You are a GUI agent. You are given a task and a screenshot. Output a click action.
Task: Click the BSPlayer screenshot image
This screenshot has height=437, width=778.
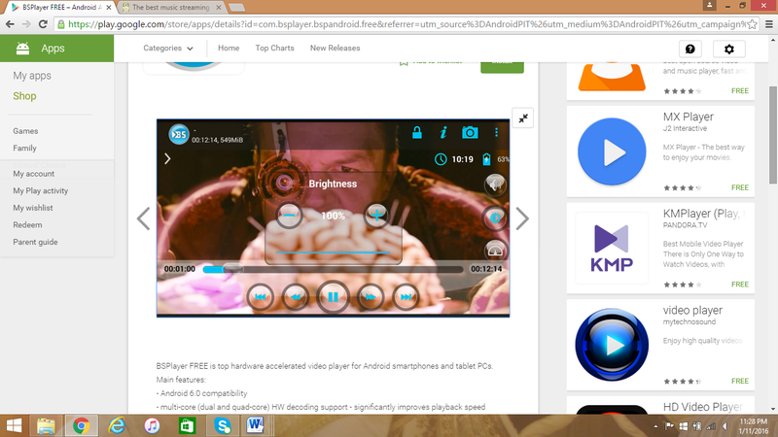[333, 218]
